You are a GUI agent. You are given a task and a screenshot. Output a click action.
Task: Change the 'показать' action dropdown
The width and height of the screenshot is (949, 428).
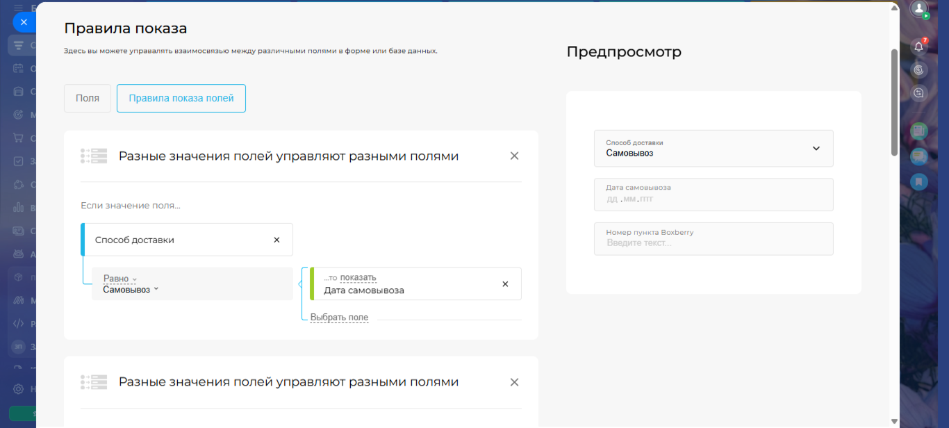tap(358, 277)
